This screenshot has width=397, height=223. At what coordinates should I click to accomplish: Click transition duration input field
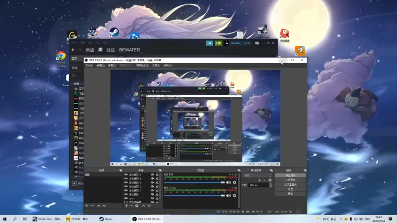(x=259, y=185)
